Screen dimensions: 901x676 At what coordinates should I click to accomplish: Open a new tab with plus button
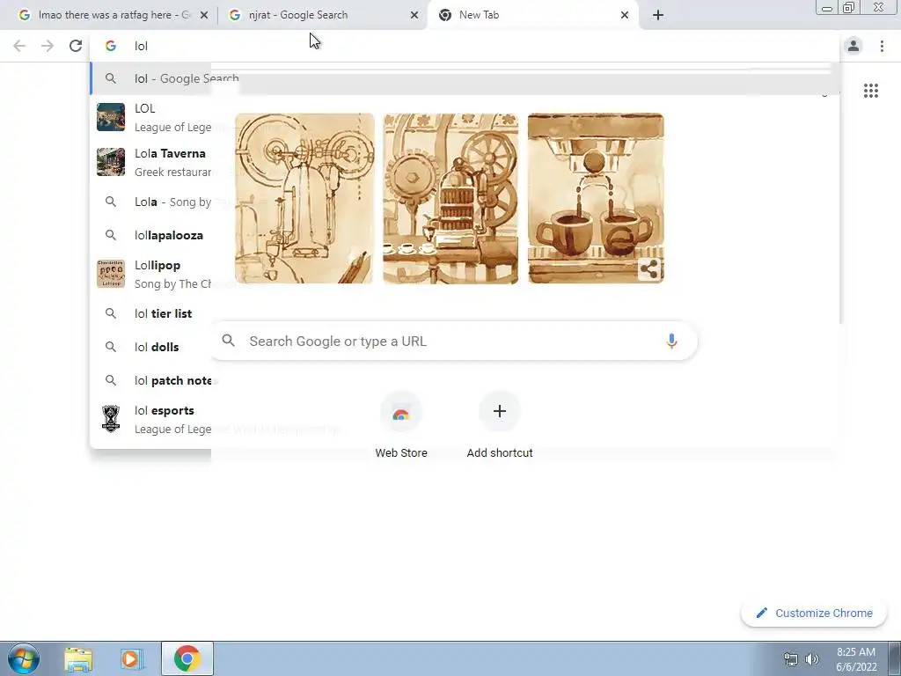pyautogui.click(x=658, y=15)
